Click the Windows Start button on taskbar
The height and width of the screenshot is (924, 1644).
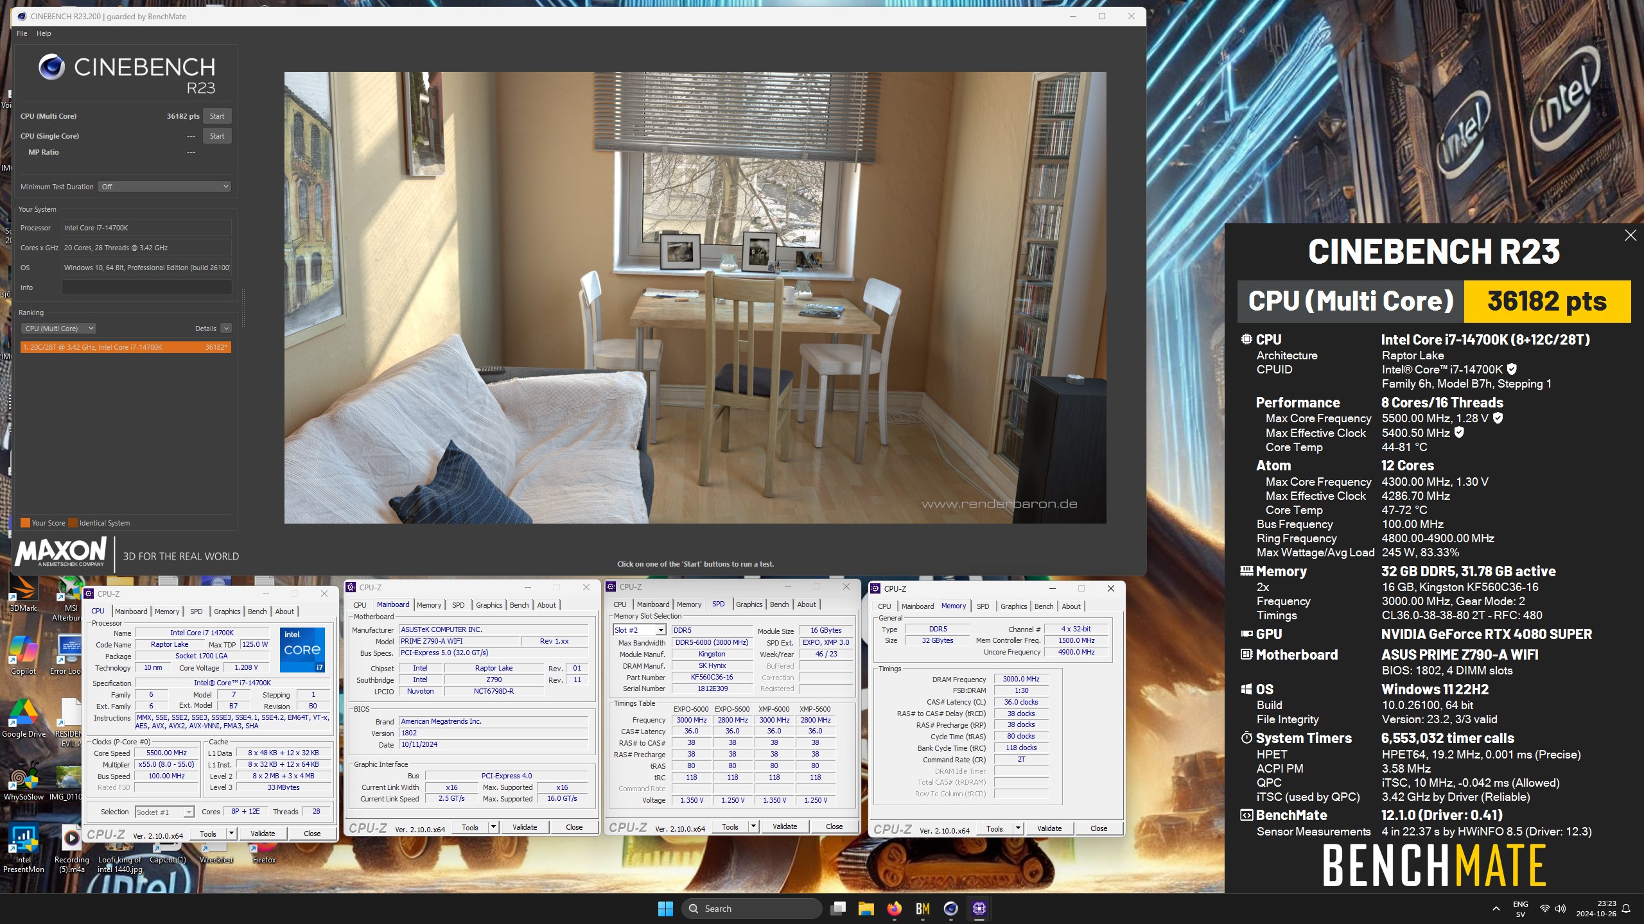point(665,908)
